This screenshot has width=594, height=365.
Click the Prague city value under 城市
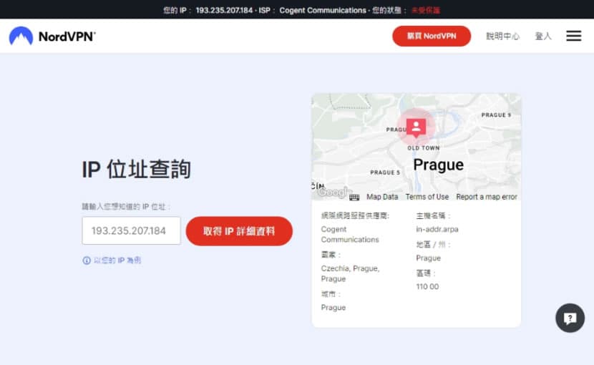pyautogui.click(x=333, y=308)
